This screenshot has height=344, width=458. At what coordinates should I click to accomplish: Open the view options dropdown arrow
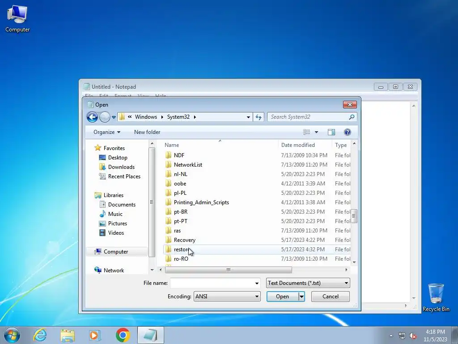(316, 132)
